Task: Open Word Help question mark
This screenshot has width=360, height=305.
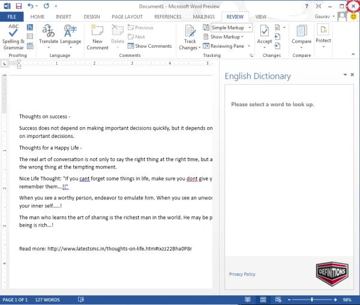Action: (307, 6)
